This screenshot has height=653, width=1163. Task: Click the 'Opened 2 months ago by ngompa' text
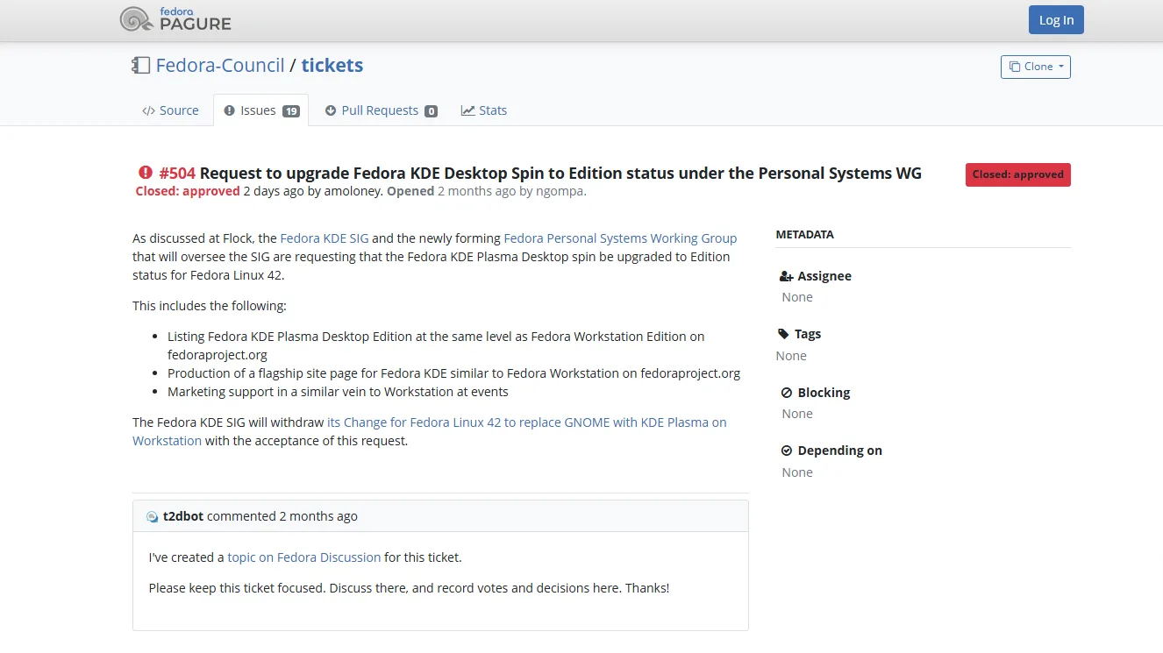487,191
